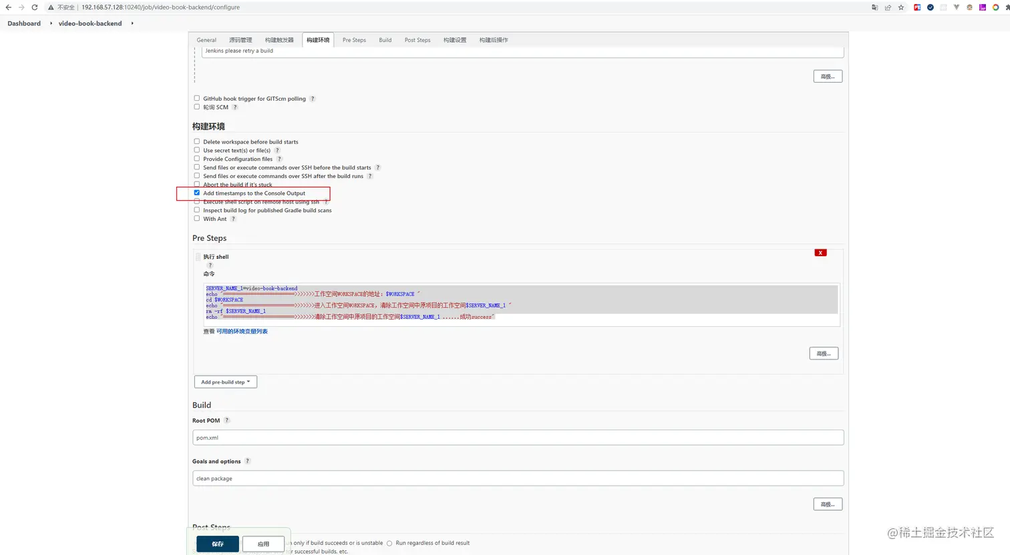Check Delete workspace before build starts

click(x=197, y=141)
